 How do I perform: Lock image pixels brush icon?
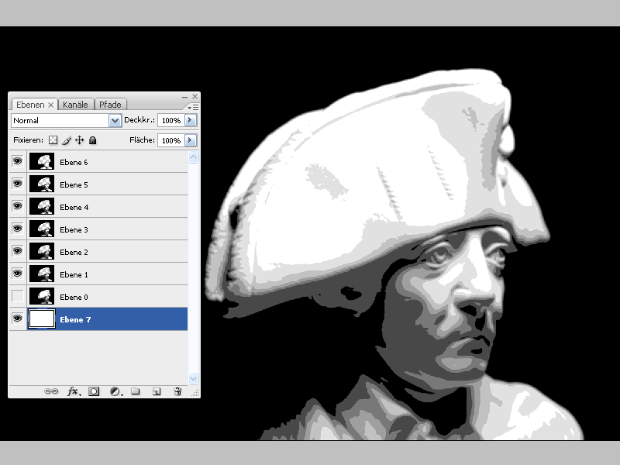pyautogui.click(x=67, y=140)
